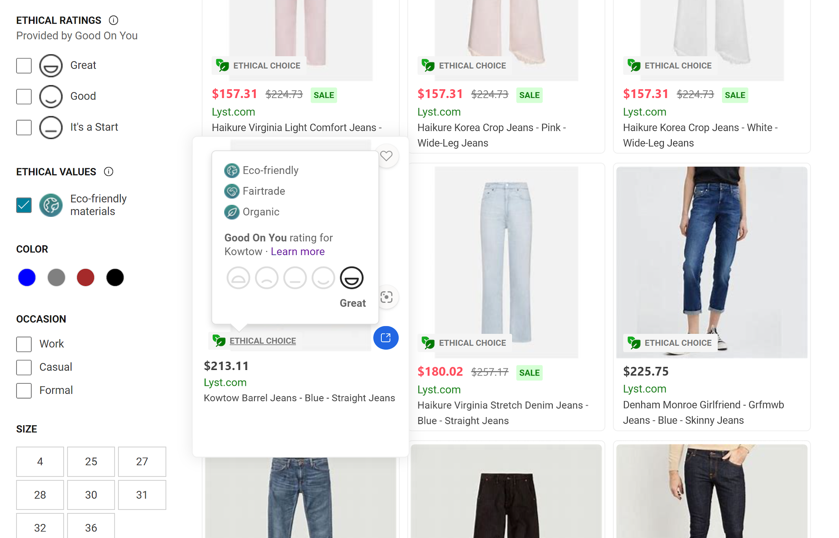Select the Organic icon in the popup

click(231, 212)
